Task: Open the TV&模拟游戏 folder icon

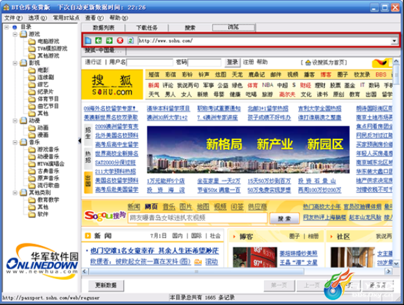Action: tap(32, 49)
